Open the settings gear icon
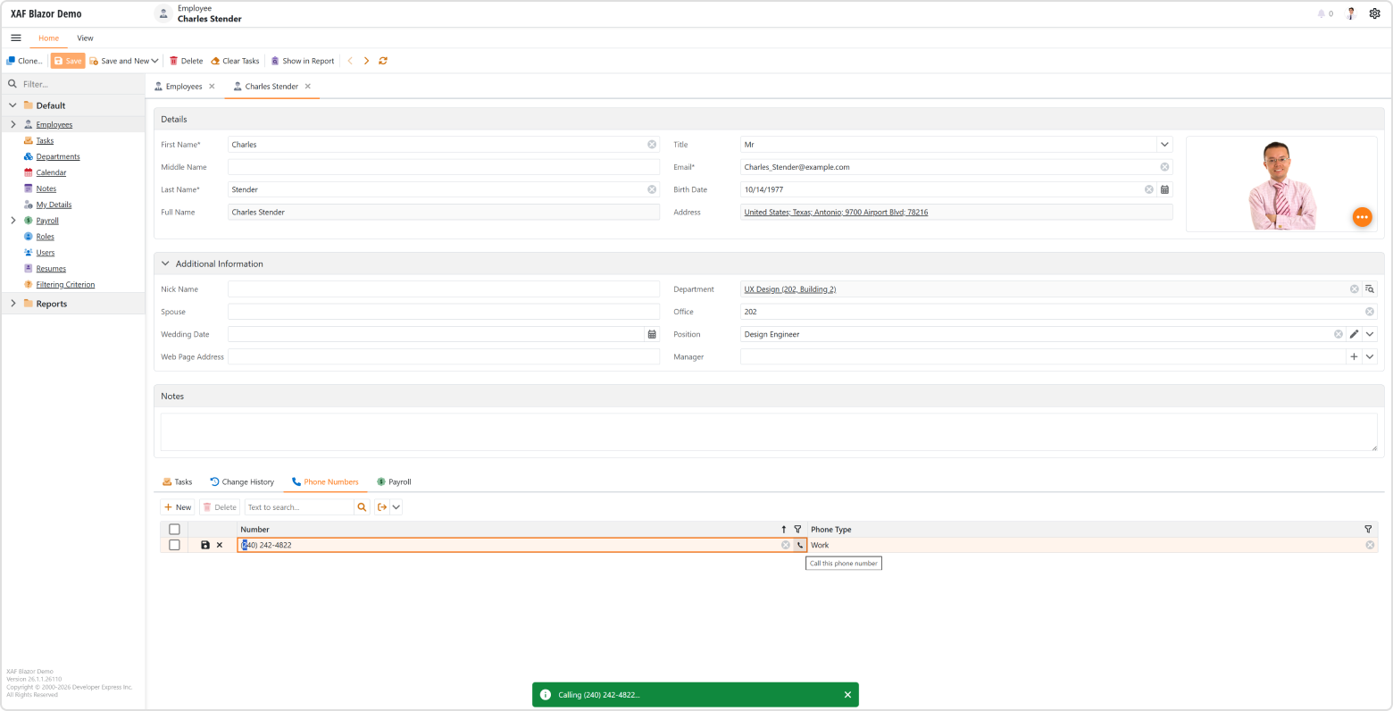1393x711 pixels. coord(1375,13)
